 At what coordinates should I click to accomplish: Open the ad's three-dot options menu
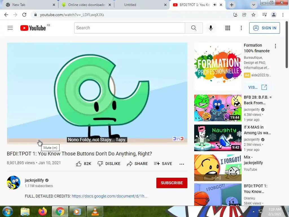[275, 46]
